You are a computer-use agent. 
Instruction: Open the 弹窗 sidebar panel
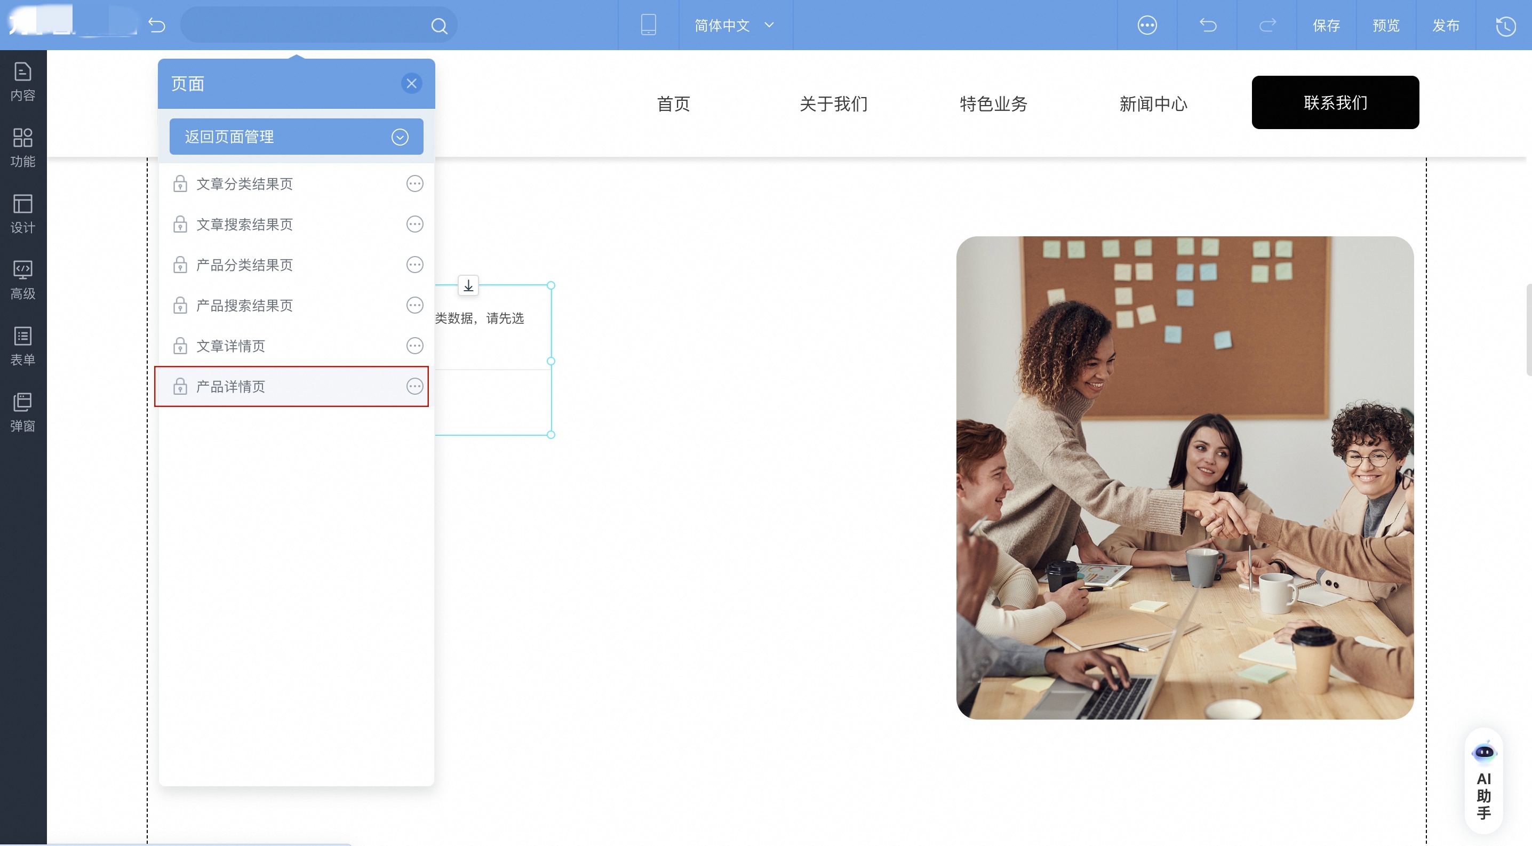point(22,412)
